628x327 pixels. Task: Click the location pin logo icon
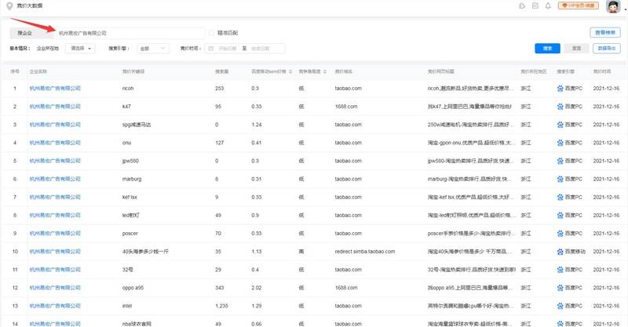tap(9, 6)
